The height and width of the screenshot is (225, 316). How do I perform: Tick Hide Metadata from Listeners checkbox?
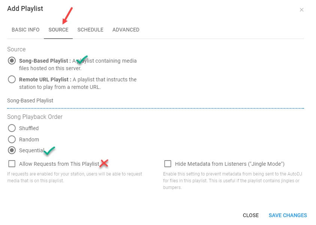(168, 164)
